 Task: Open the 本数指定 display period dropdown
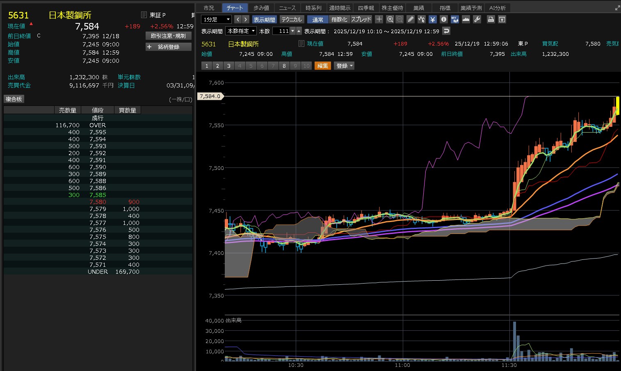click(242, 31)
